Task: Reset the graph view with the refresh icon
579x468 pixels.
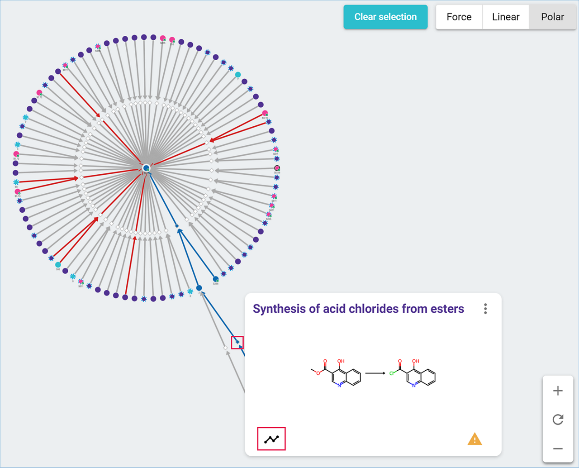Action: [558, 420]
